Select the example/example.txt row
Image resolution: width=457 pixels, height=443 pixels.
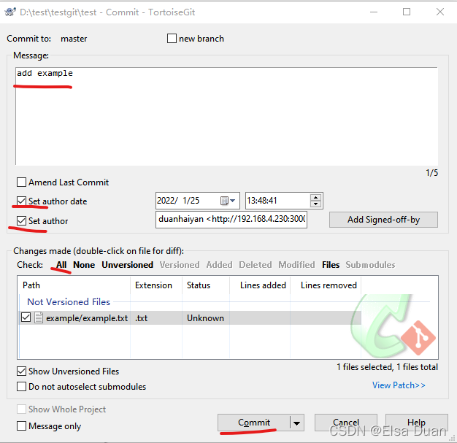pyautogui.click(x=191, y=317)
